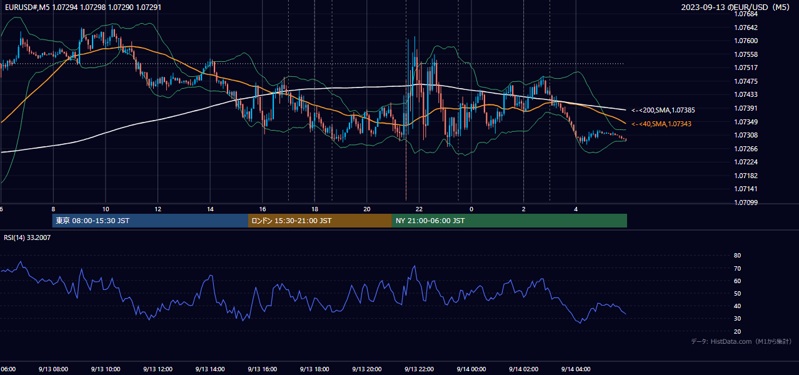Click price axis value 1.07141
The height and width of the screenshot is (375, 799).
point(746,189)
